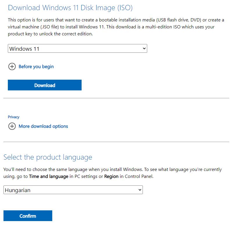Screen dimensions: 234x226
Task: Click the Select the product language heading
Action: click(48, 157)
